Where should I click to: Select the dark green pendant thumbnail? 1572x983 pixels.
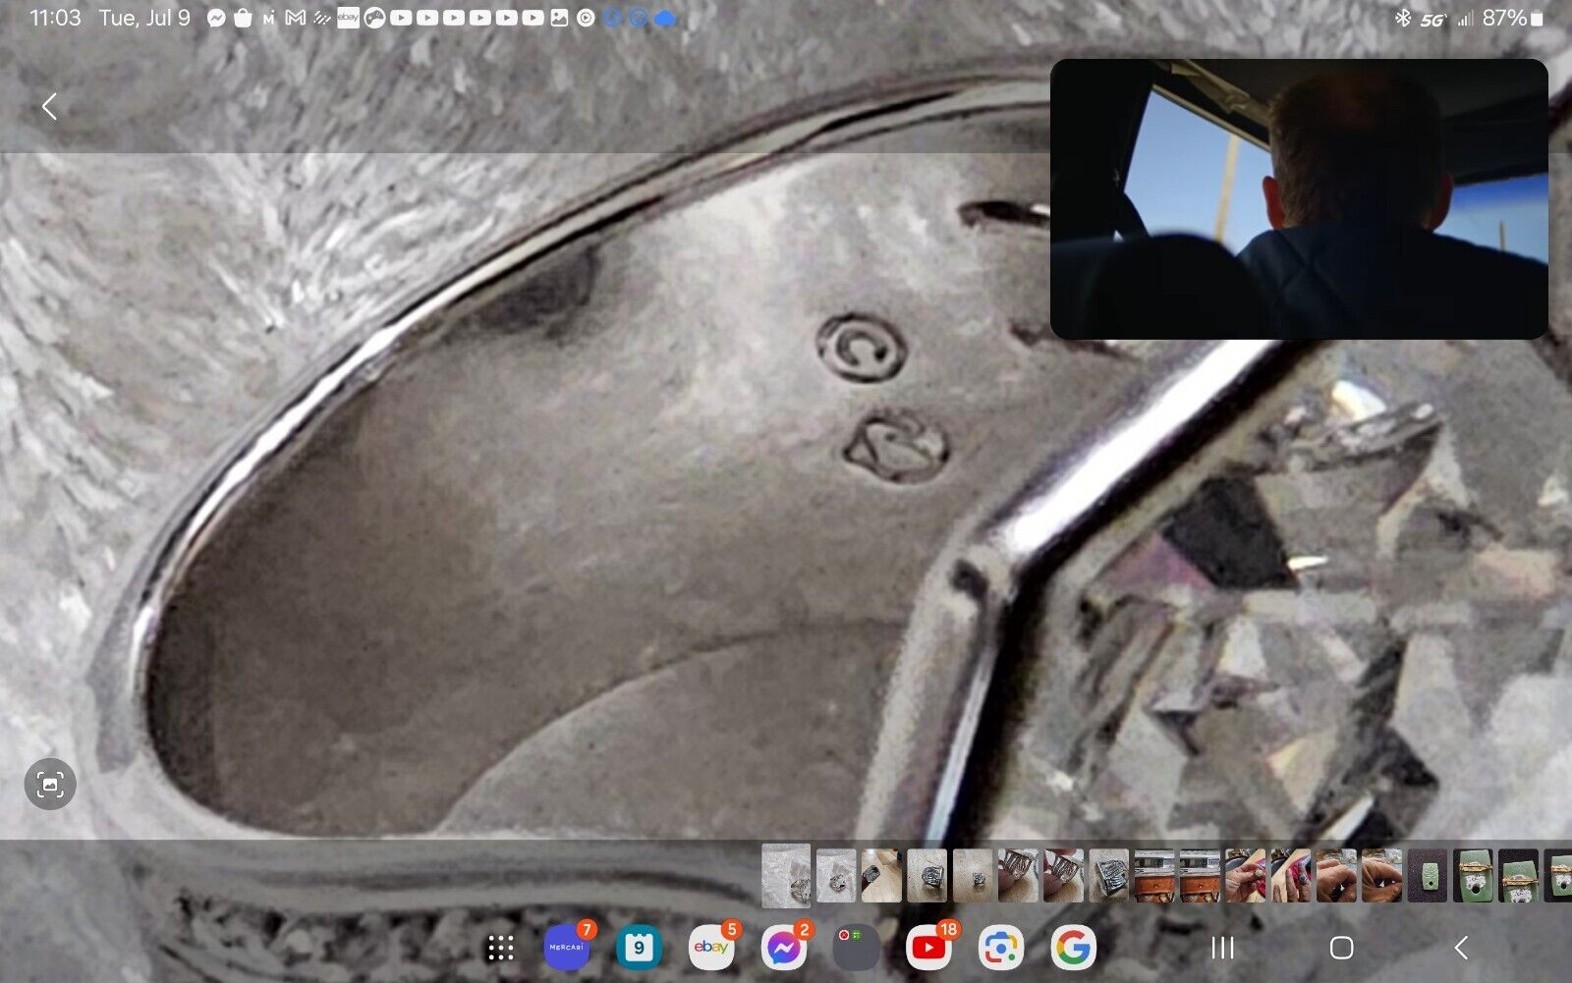click(x=1427, y=875)
